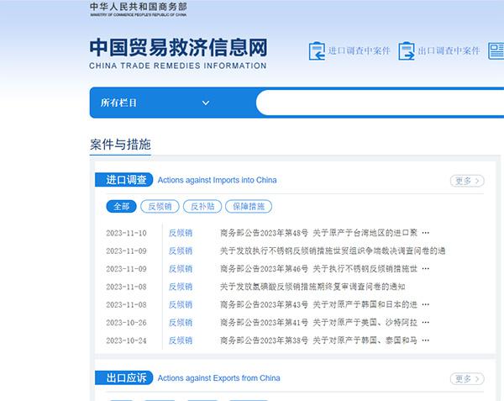504x401 pixels.
Task: Select the 反补贴 filter tab
Action: coord(202,207)
